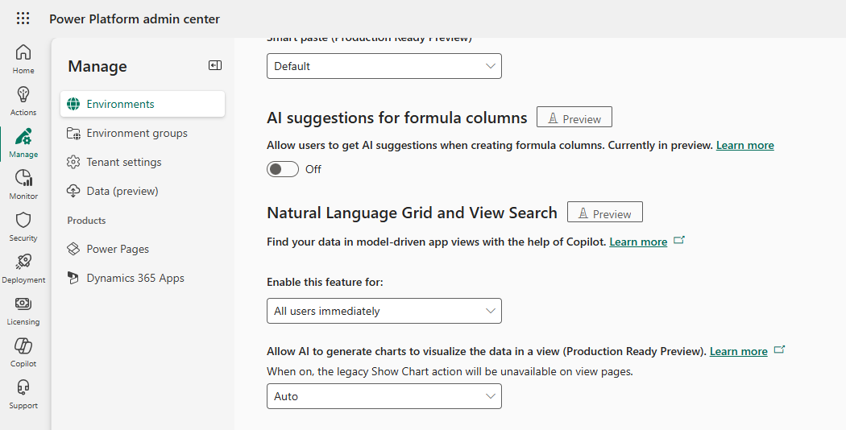
Task: Select Environment groups in Manage menu
Action: [137, 133]
